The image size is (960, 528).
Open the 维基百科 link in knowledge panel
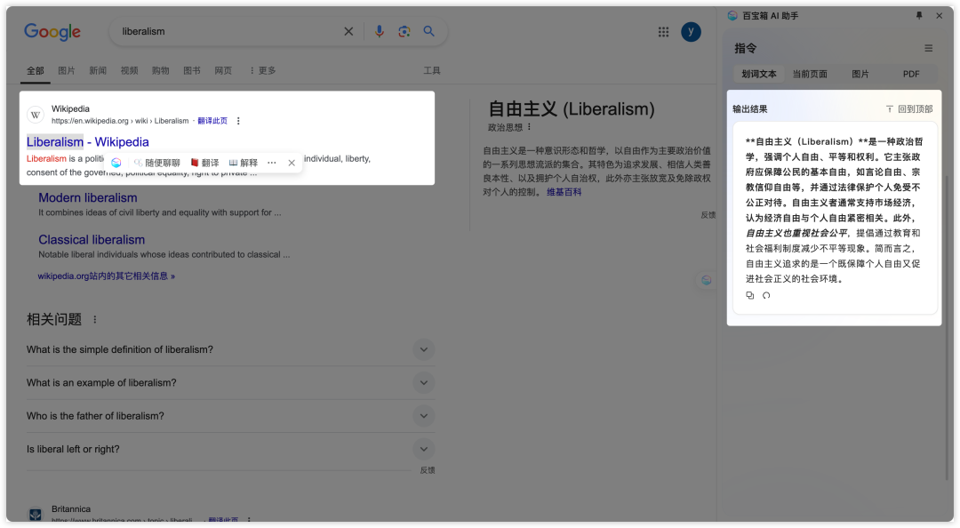tap(564, 192)
